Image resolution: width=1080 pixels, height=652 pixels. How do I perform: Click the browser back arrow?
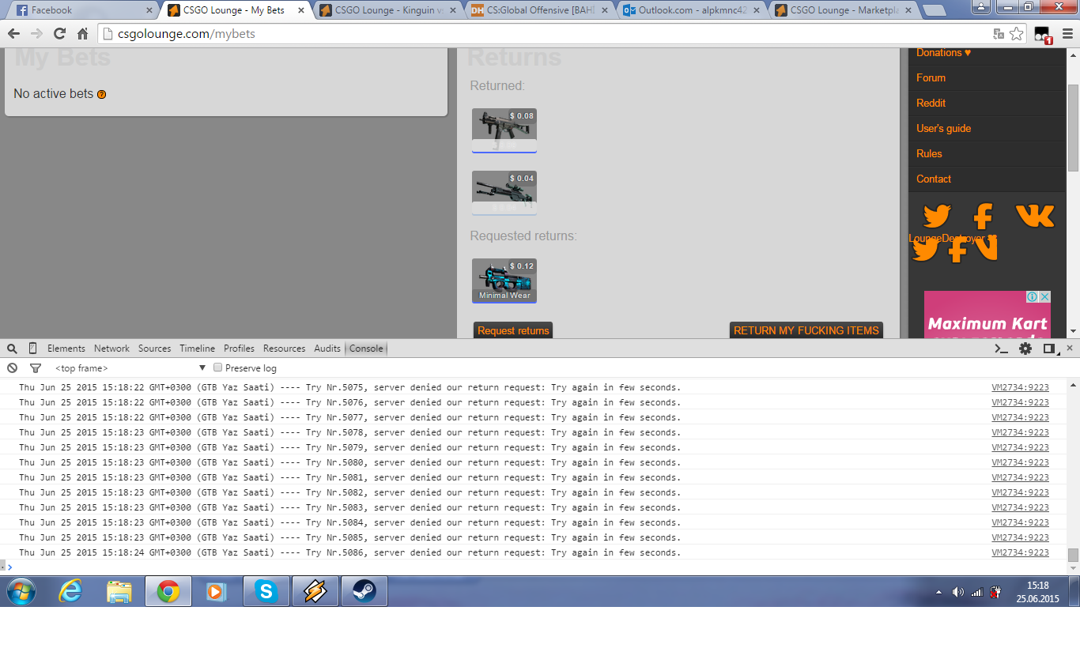point(14,34)
